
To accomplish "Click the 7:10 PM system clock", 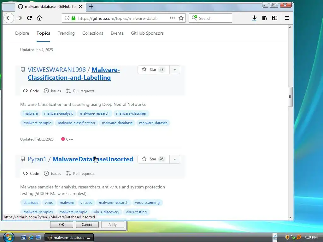I will pyautogui.click(x=311, y=237).
